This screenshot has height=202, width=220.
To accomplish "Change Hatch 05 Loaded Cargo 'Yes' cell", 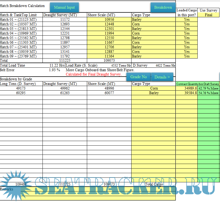I will (x=187, y=38).
